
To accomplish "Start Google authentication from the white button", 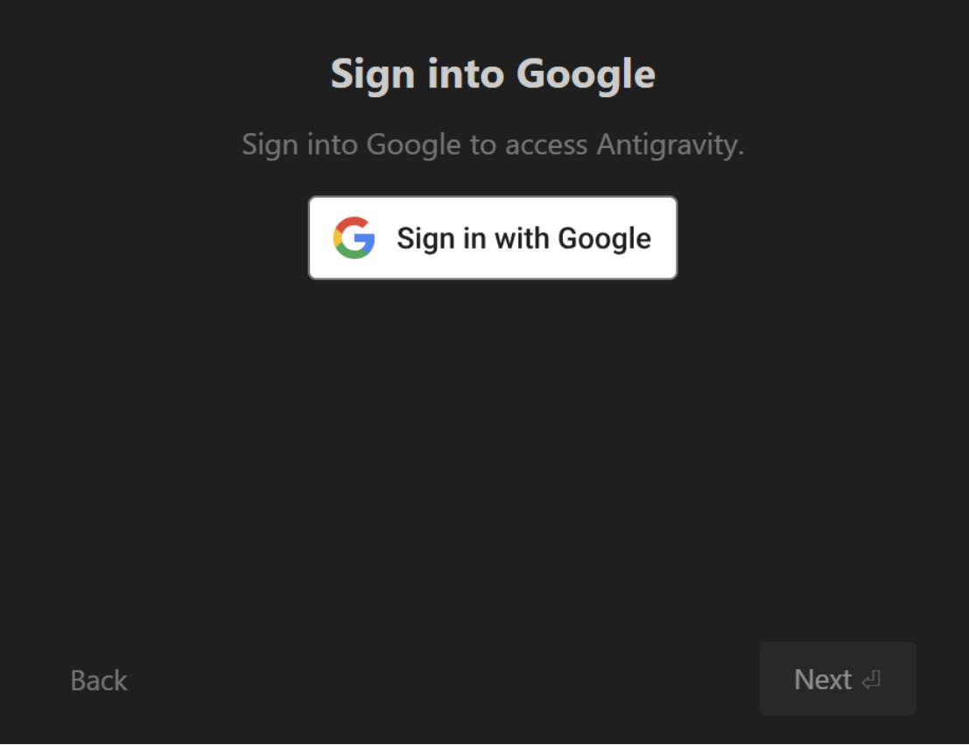I will [x=493, y=238].
